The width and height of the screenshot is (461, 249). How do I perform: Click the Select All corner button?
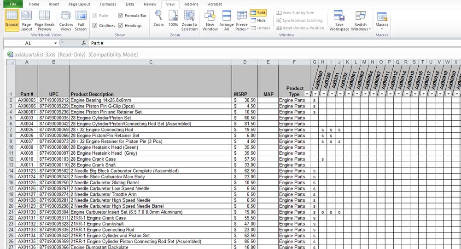[11, 62]
